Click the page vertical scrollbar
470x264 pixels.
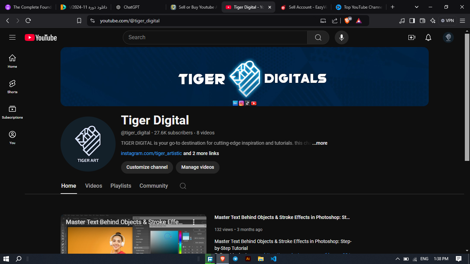(x=467, y=97)
